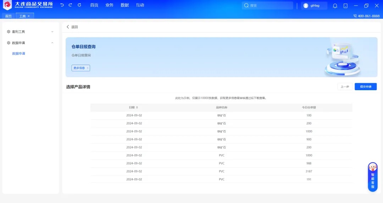Click the mobile device icon

(345, 6)
